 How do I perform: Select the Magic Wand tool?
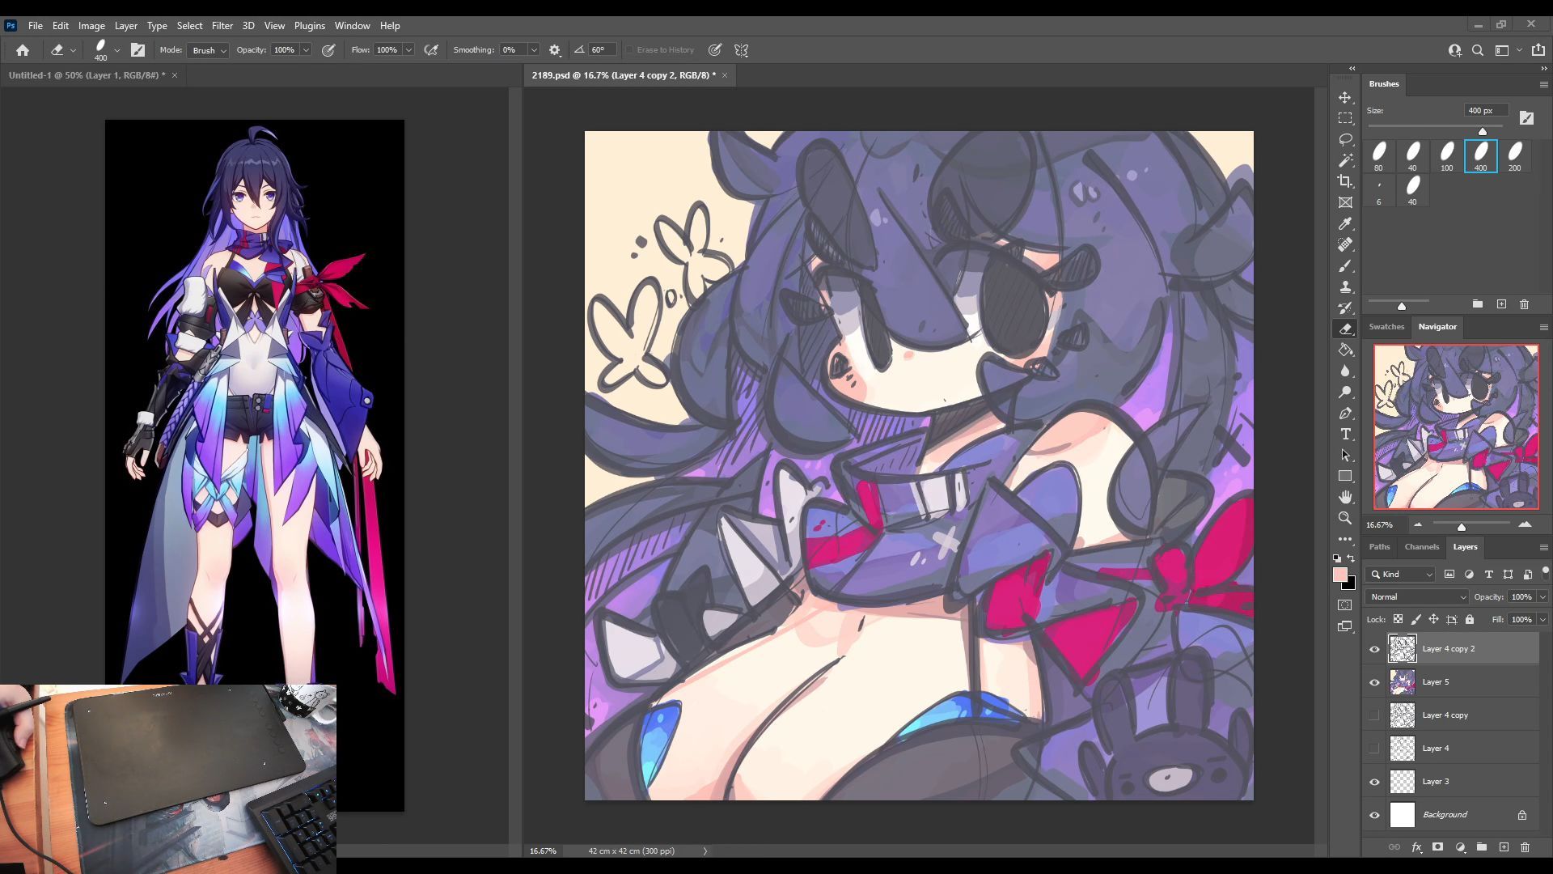[x=1345, y=160]
